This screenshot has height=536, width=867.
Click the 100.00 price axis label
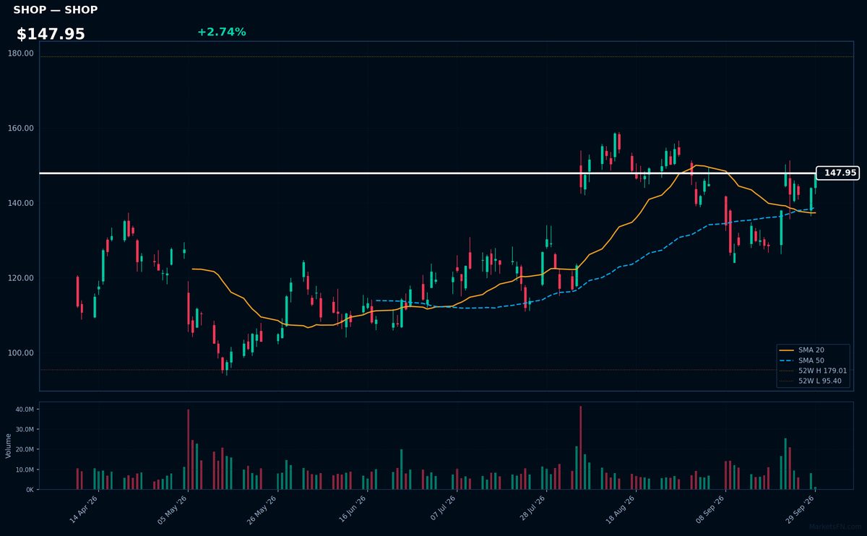point(21,353)
